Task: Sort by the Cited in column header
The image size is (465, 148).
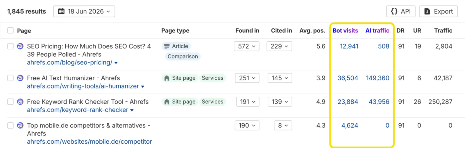Action: [282, 30]
